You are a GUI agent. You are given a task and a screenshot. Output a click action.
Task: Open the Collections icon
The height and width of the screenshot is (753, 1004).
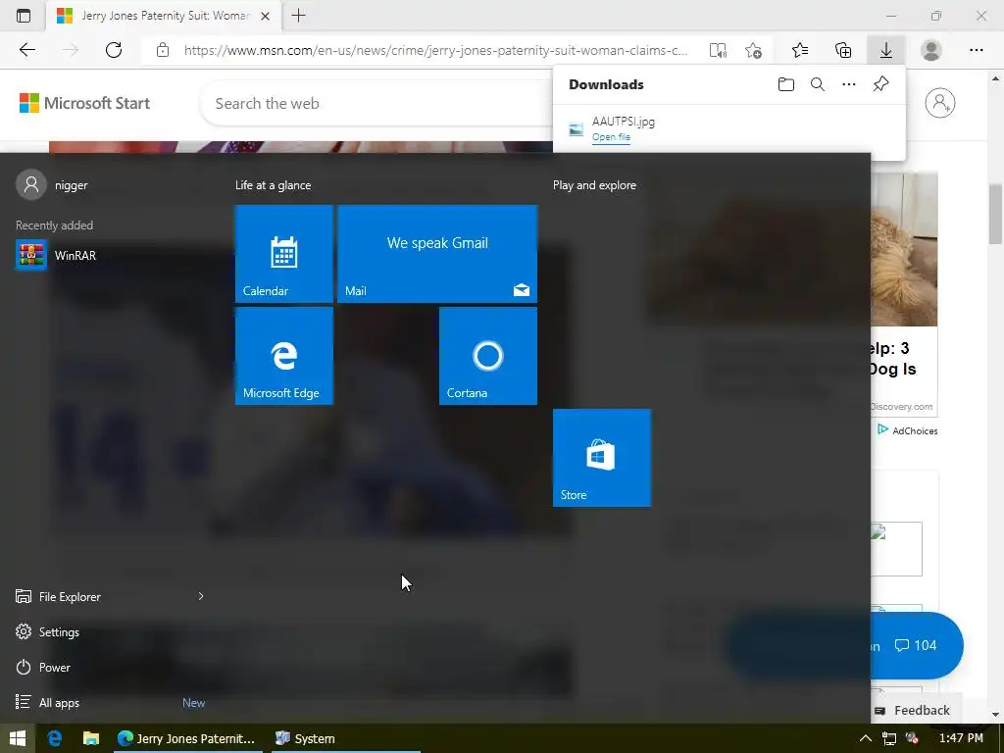coord(843,50)
